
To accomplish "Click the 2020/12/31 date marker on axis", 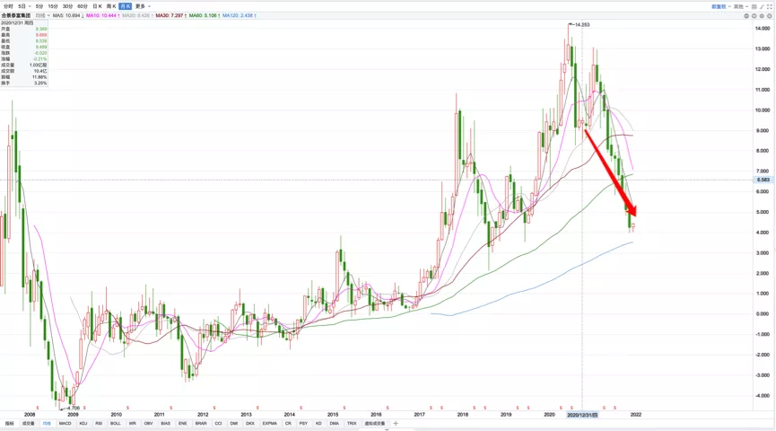I will pos(582,415).
